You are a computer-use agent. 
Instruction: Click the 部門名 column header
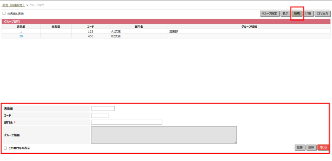[x=139, y=27]
